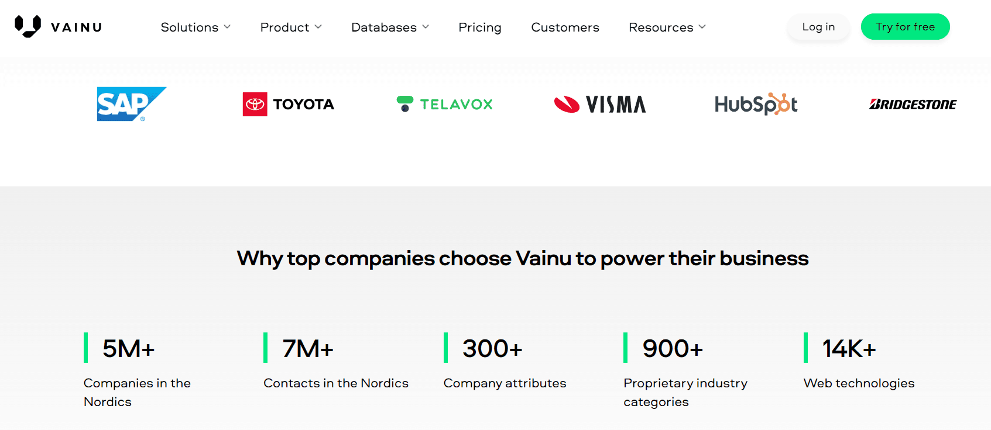The image size is (991, 430).
Task: Click the Visma logo
Action: [x=600, y=104]
